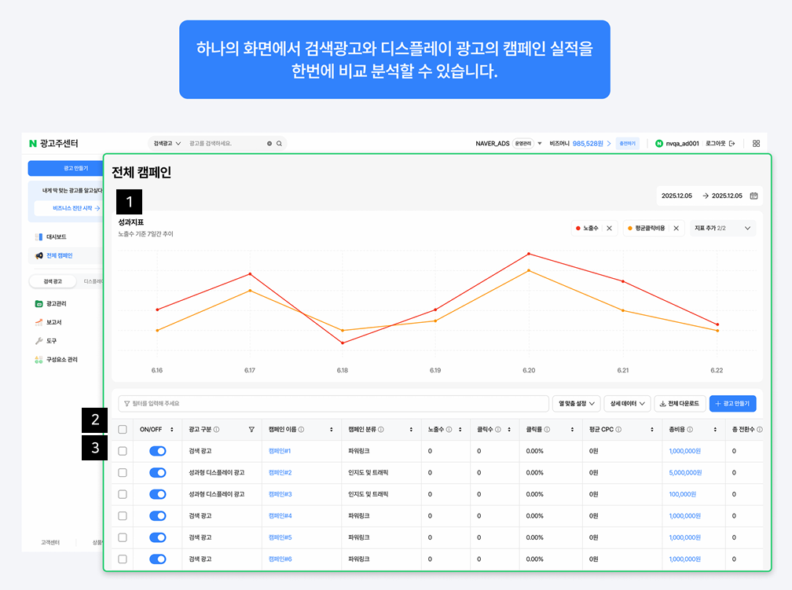Viewport: 792px width, 590px height.
Task: Click the 전체 다운로드 button
Action: click(x=678, y=403)
